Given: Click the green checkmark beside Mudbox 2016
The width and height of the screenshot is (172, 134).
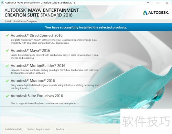Looking at the screenshot, I should coord(7,81).
